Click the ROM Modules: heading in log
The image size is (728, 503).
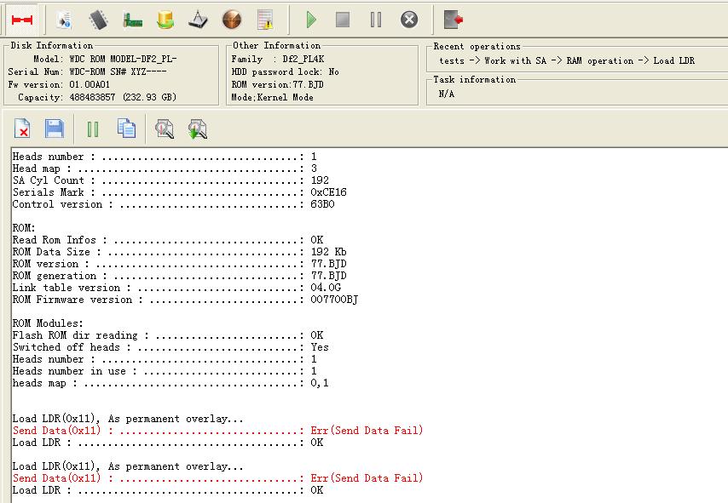click(x=48, y=323)
